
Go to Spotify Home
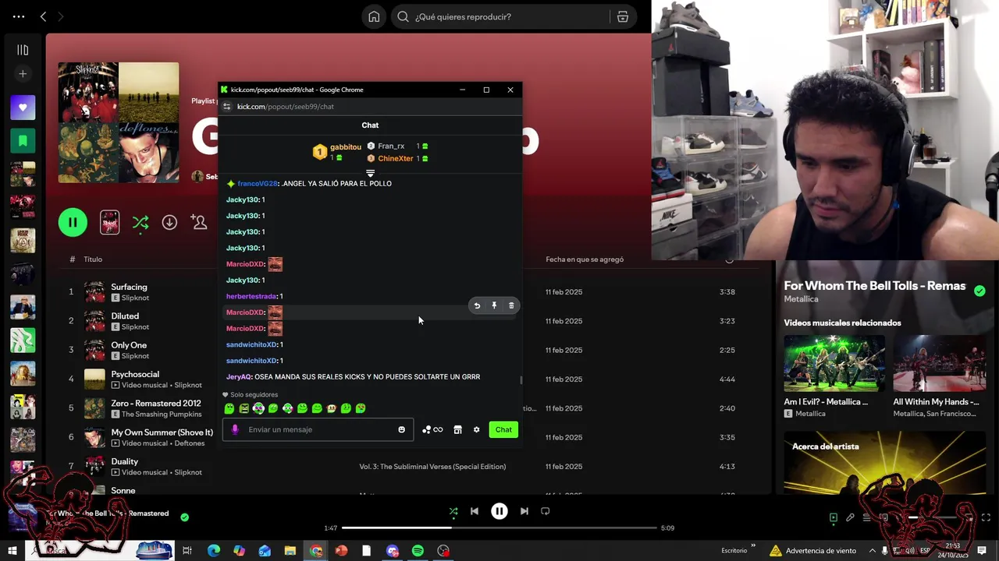[374, 16]
